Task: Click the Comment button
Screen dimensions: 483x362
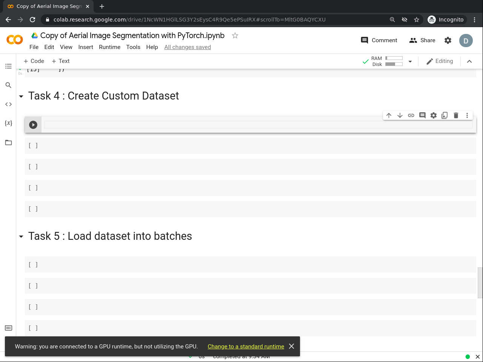Action: (x=379, y=40)
